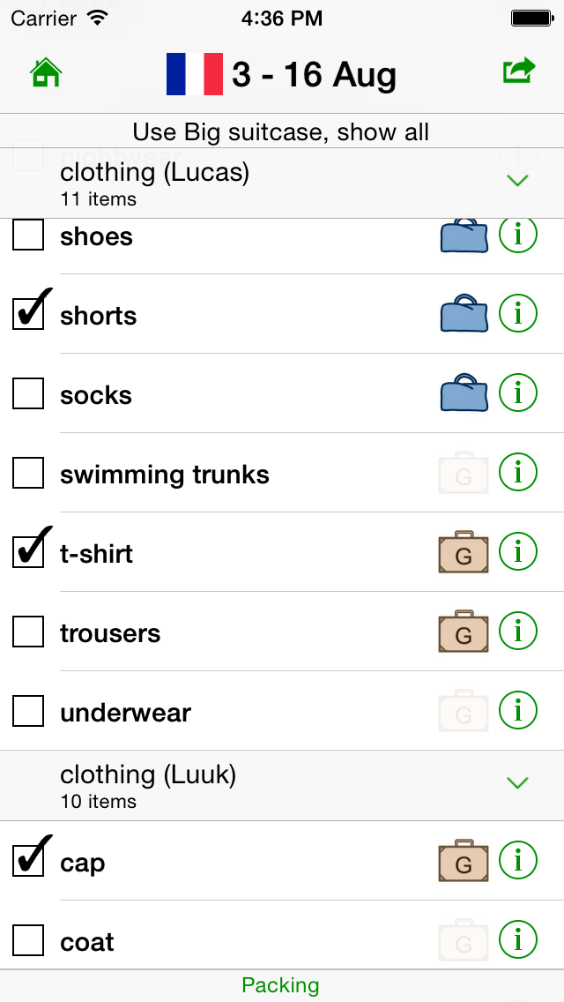The height and width of the screenshot is (1002, 564).
Task: Tap the French flag in the header
Action: coord(195,74)
